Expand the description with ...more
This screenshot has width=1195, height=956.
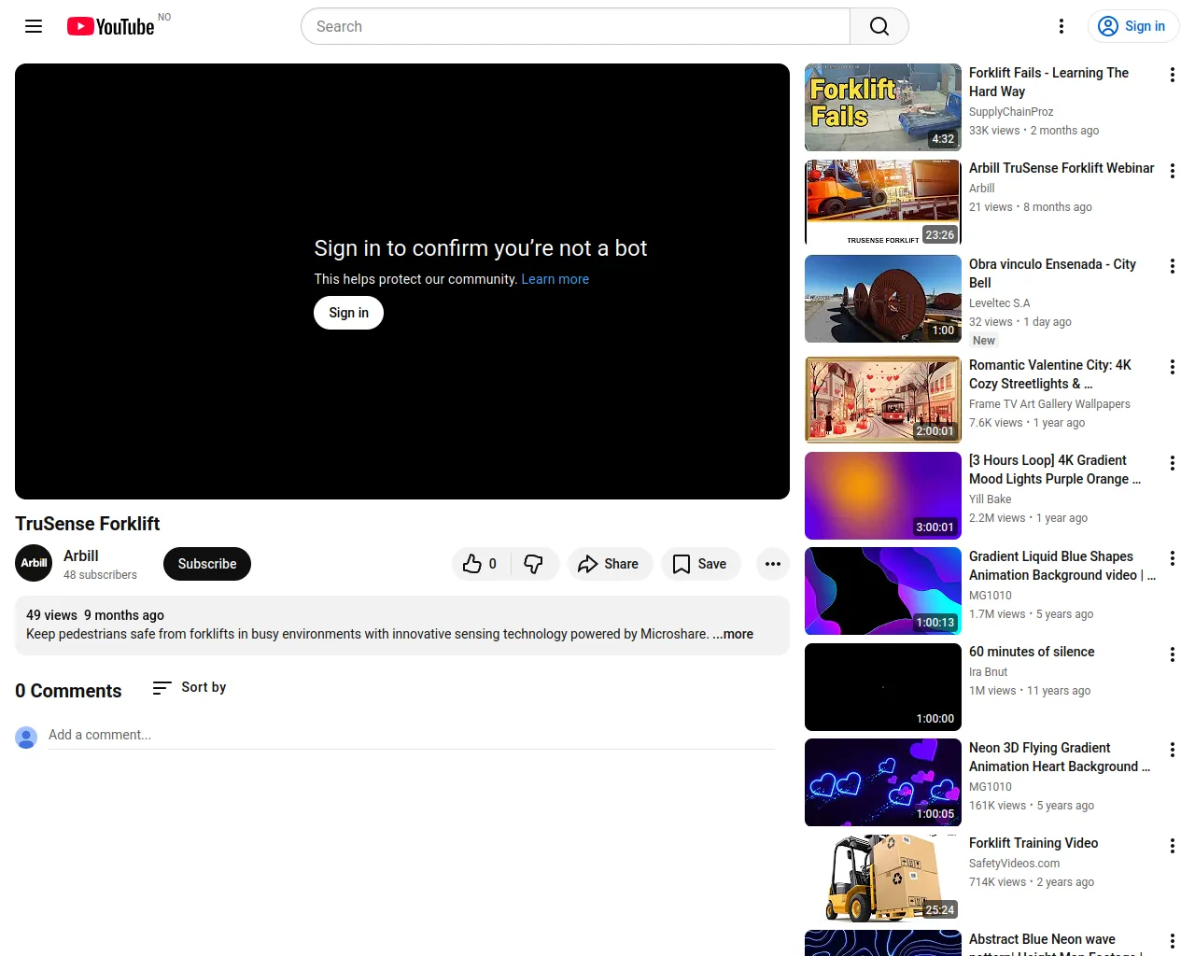733,634
